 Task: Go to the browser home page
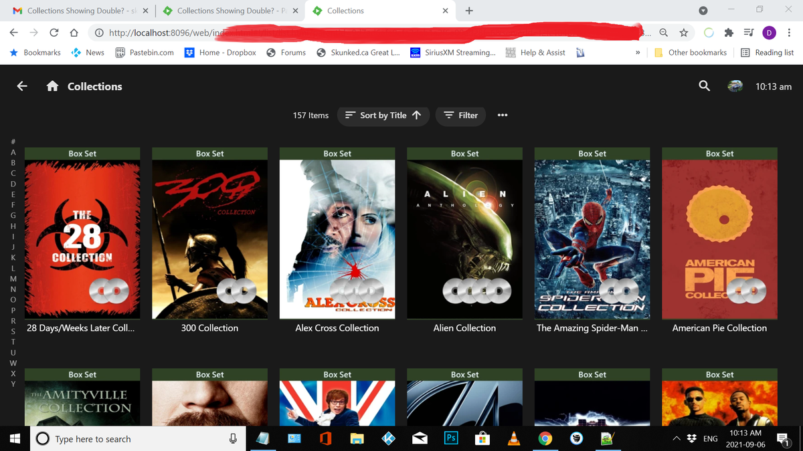(x=74, y=33)
